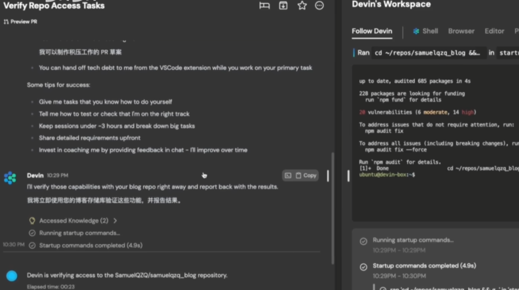The image size is (519, 290).
Task: Copy Devin's message with the Copy button
Action: click(306, 175)
